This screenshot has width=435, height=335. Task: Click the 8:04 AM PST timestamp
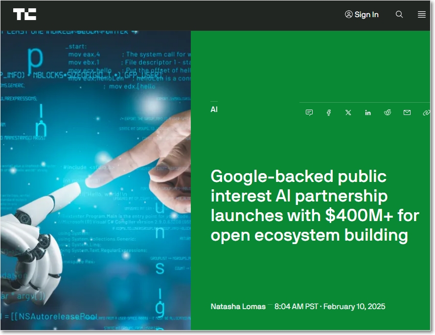tap(296, 307)
